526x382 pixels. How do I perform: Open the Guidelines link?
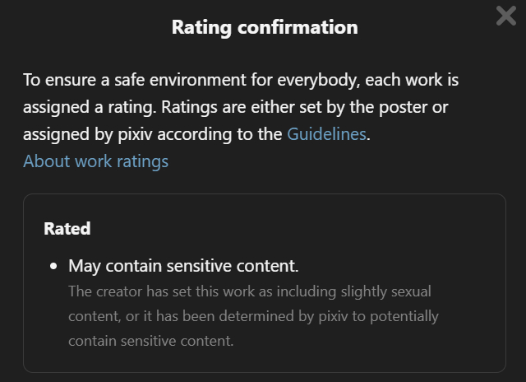[x=326, y=134]
